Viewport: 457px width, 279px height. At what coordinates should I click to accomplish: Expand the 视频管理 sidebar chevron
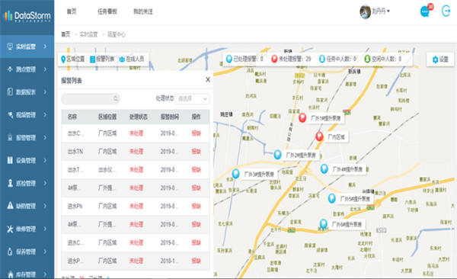pyautogui.click(x=45, y=114)
